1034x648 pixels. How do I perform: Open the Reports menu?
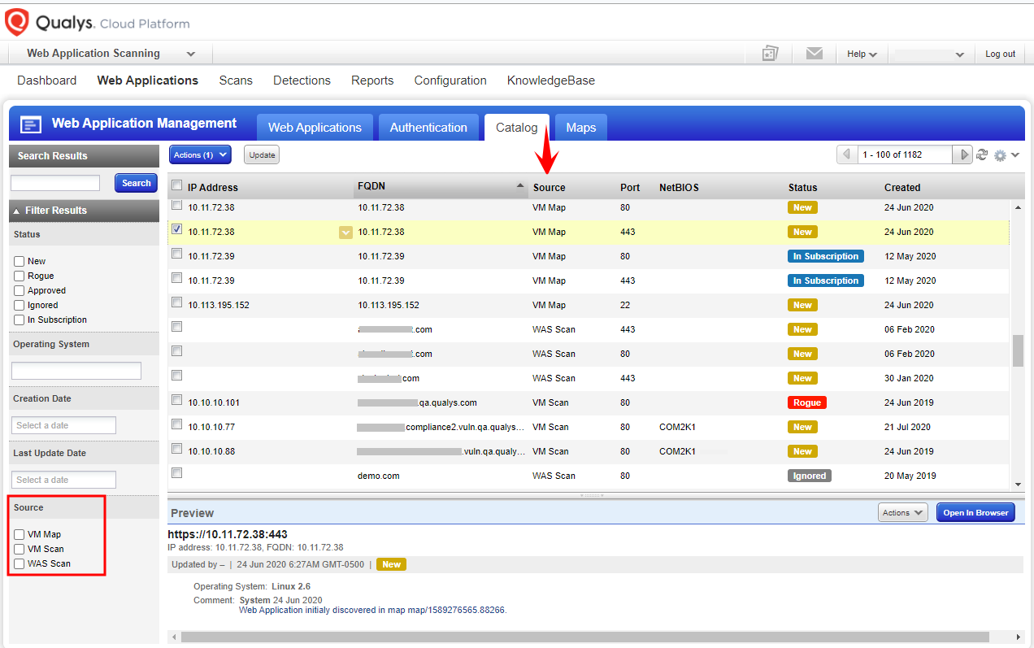pyautogui.click(x=372, y=80)
